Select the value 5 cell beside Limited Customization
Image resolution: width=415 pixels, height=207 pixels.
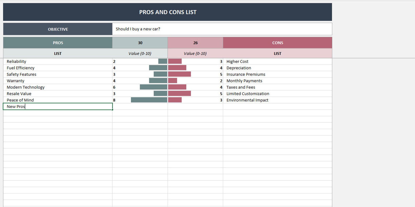pyautogui.click(x=195, y=94)
